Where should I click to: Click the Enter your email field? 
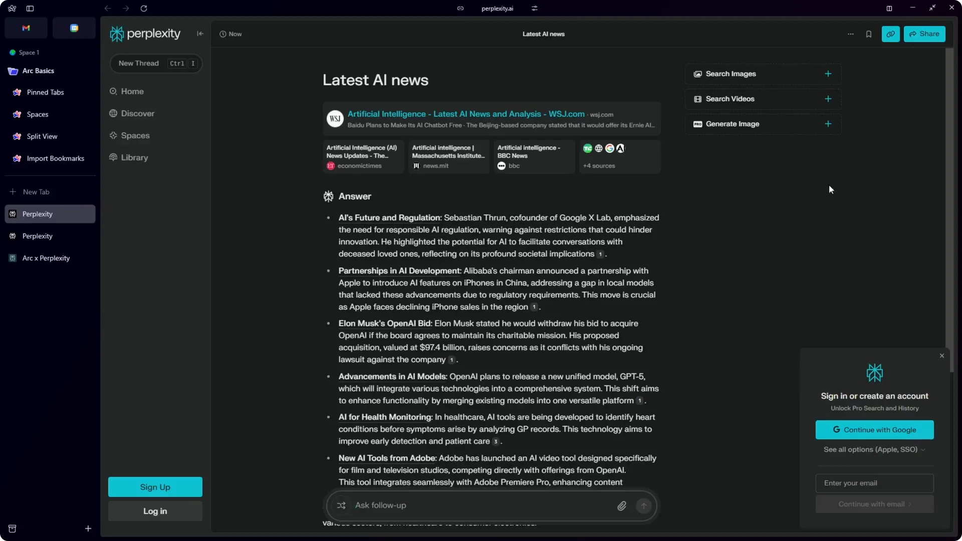pyautogui.click(x=874, y=483)
